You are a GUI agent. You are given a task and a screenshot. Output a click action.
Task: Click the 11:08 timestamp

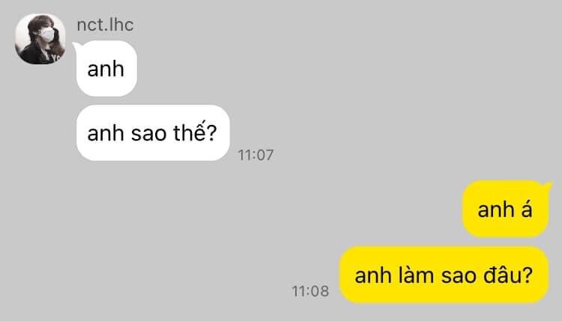point(310,291)
